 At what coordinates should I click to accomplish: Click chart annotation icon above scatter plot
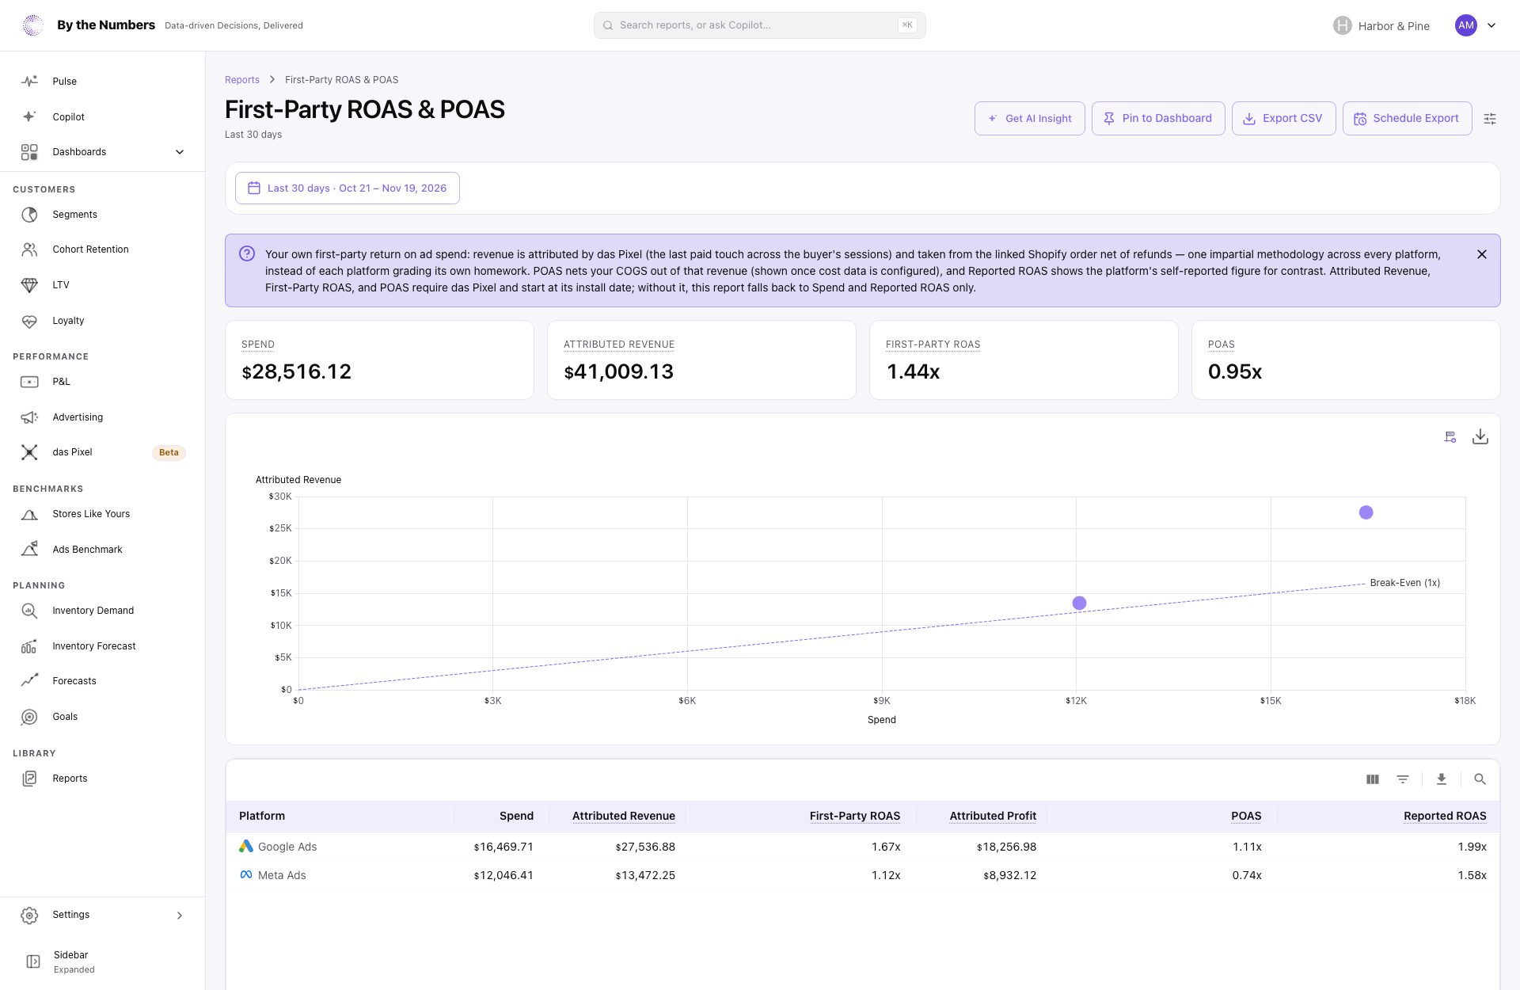pyautogui.click(x=1450, y=437)
